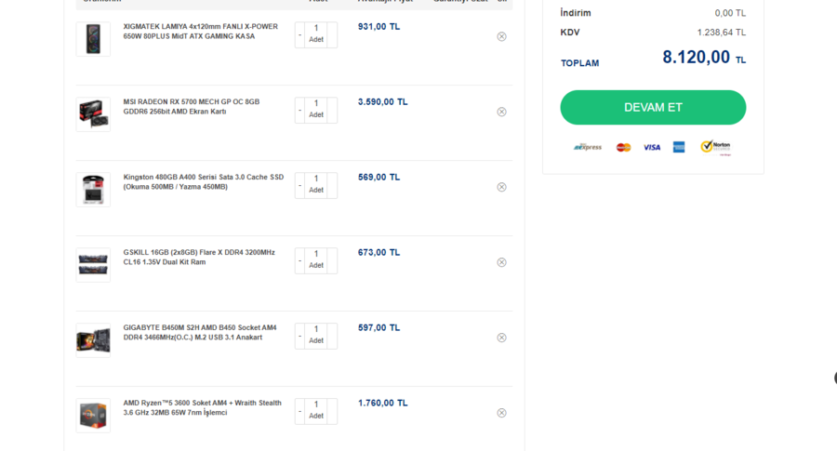Delete GIGABYTE B450M S2H motherboard item
The image size is (837, 451).
(x=501, y=338)
